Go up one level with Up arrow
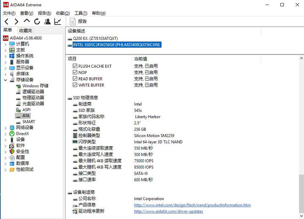The image size is (304, 219). pos(27,21)
